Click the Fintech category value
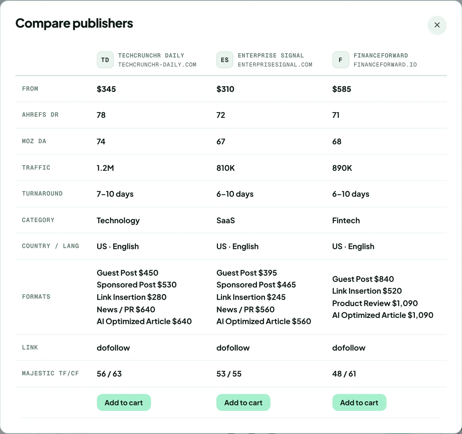Screen dimensions: 462x434 (x=346, y=220)
